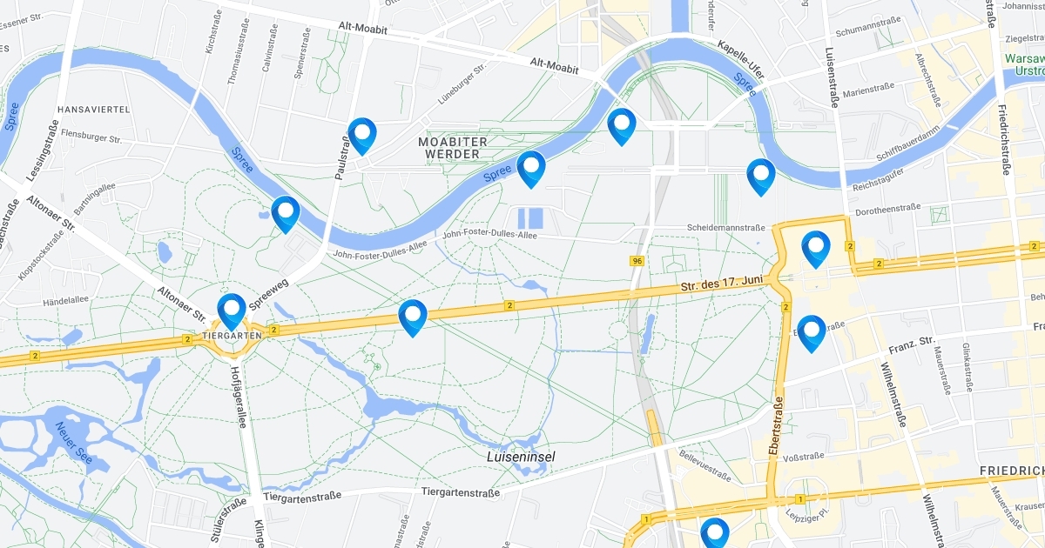Open the pin next to Paulstraße label
The image size is (1045, 548).
(361, 137)
